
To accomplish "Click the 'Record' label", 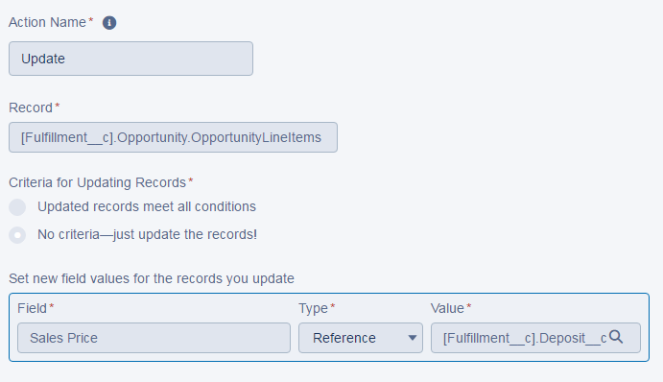I will (x=31, y=107).
